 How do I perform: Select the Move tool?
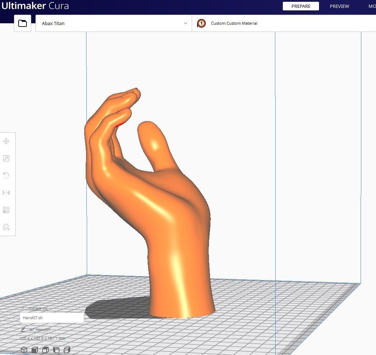[6, 141]
